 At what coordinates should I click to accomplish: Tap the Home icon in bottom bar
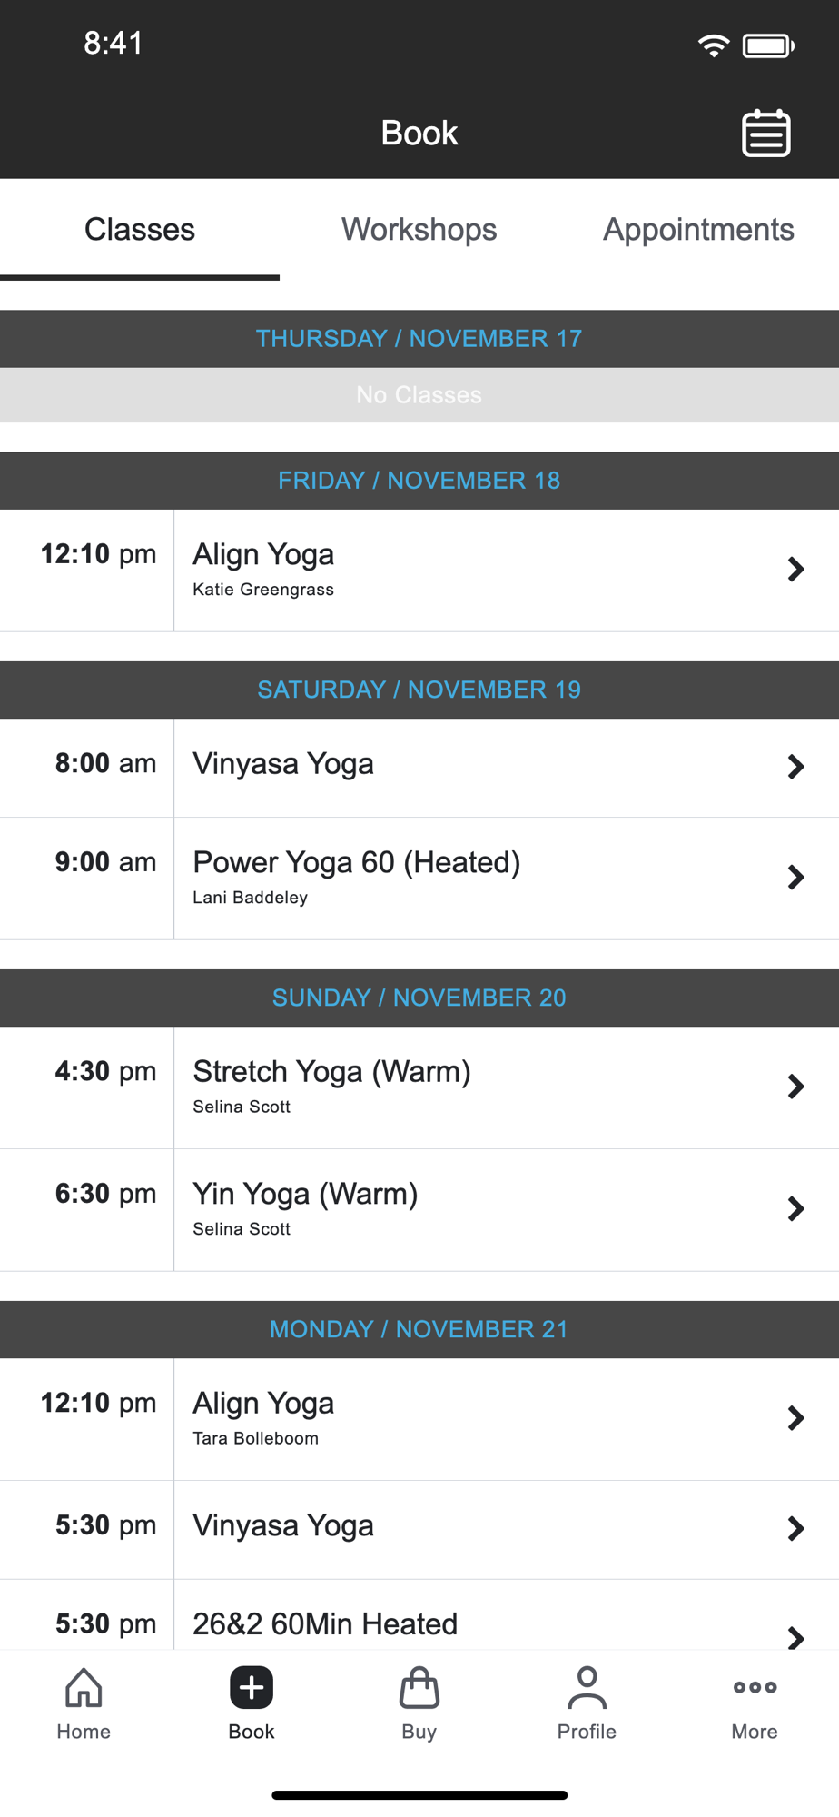(x=84, y=1688)
